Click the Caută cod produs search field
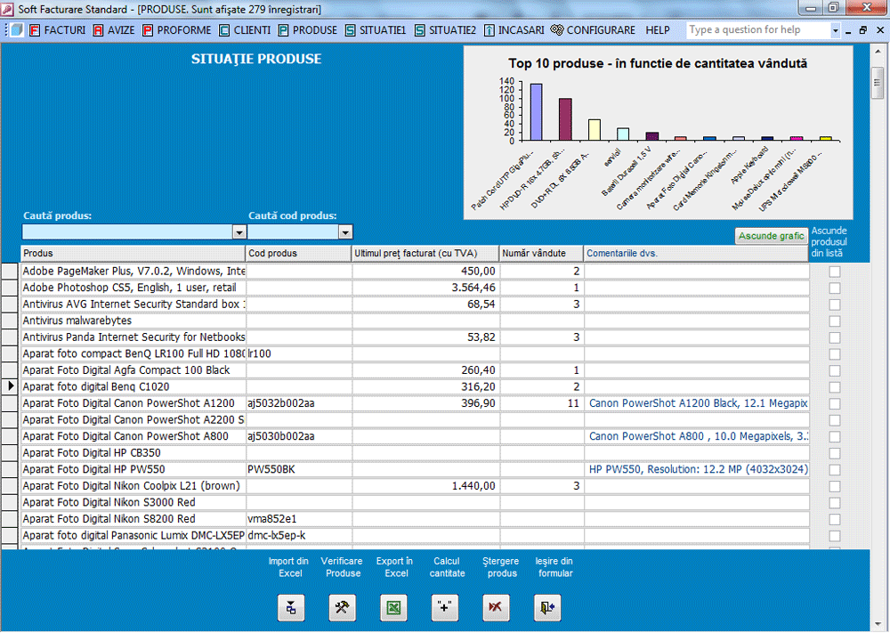The height and width of the screenshot is (633, 890). 294,232
